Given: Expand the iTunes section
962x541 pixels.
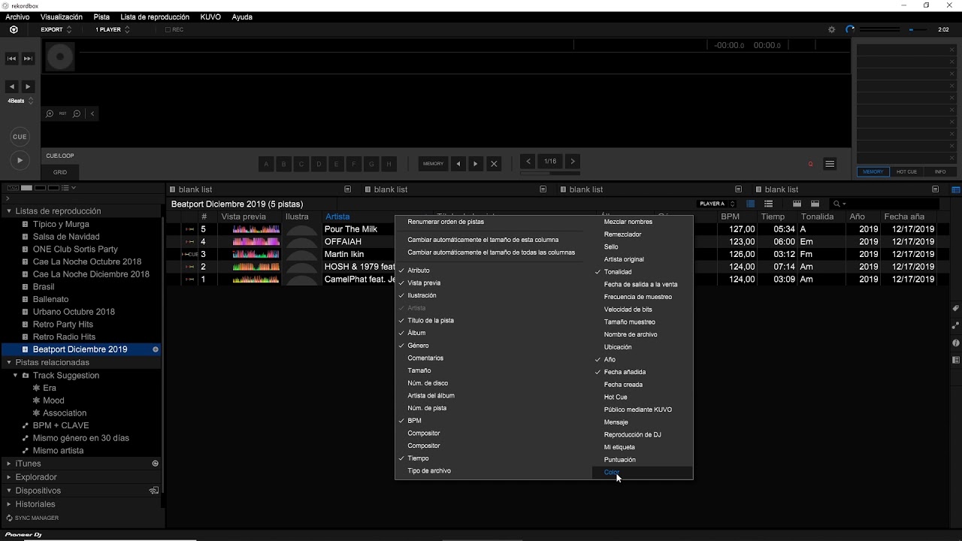Looking at the screenshot, I should pos(9,464).
